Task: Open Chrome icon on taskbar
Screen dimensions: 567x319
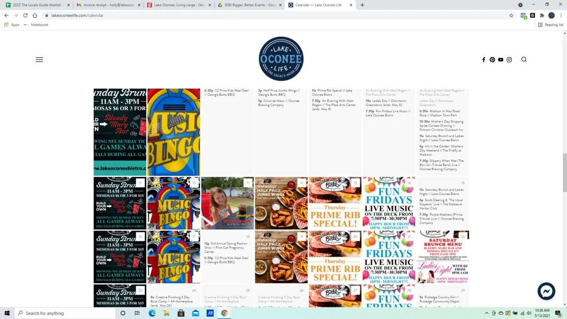Action: [x=224, y=313]
